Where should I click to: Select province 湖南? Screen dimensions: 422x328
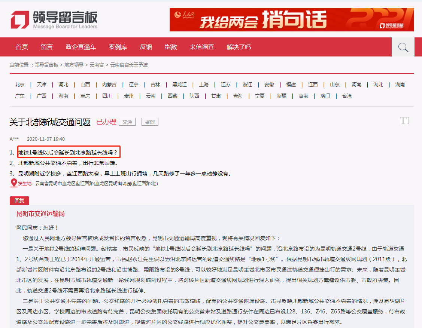tap(400, 85)
